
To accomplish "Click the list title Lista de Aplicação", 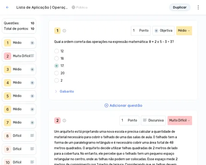I will [42, 7].
